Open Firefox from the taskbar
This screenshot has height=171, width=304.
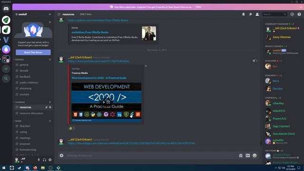tap(35, 168)
